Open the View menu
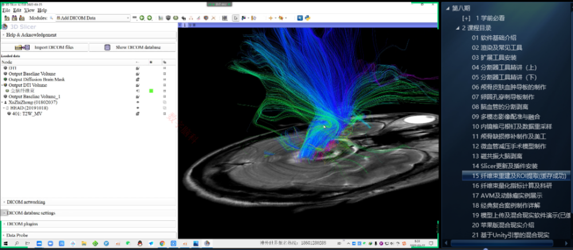The image size is (573, 250). [x=29, y=10]
